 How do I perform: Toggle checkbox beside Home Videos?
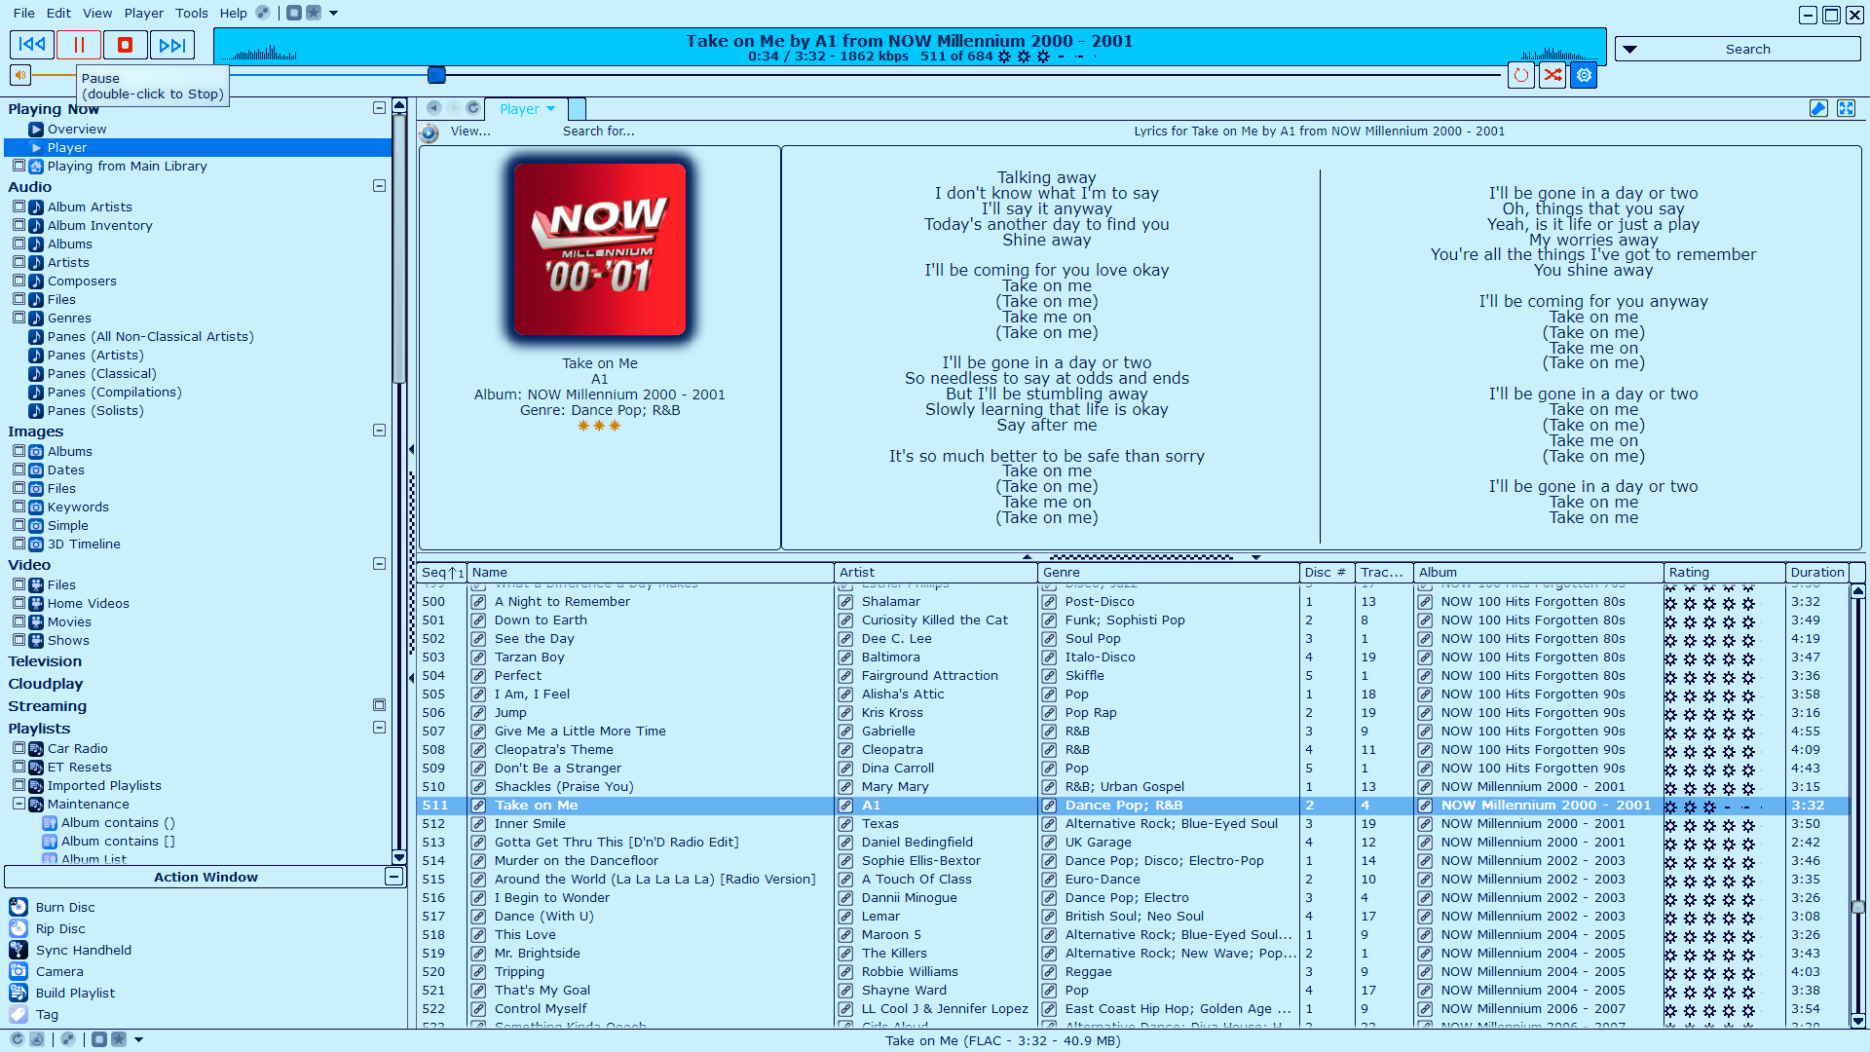(x=19, y=603)
